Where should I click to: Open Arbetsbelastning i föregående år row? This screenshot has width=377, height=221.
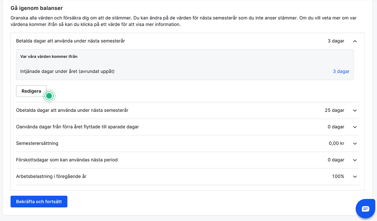click(51, 176)
